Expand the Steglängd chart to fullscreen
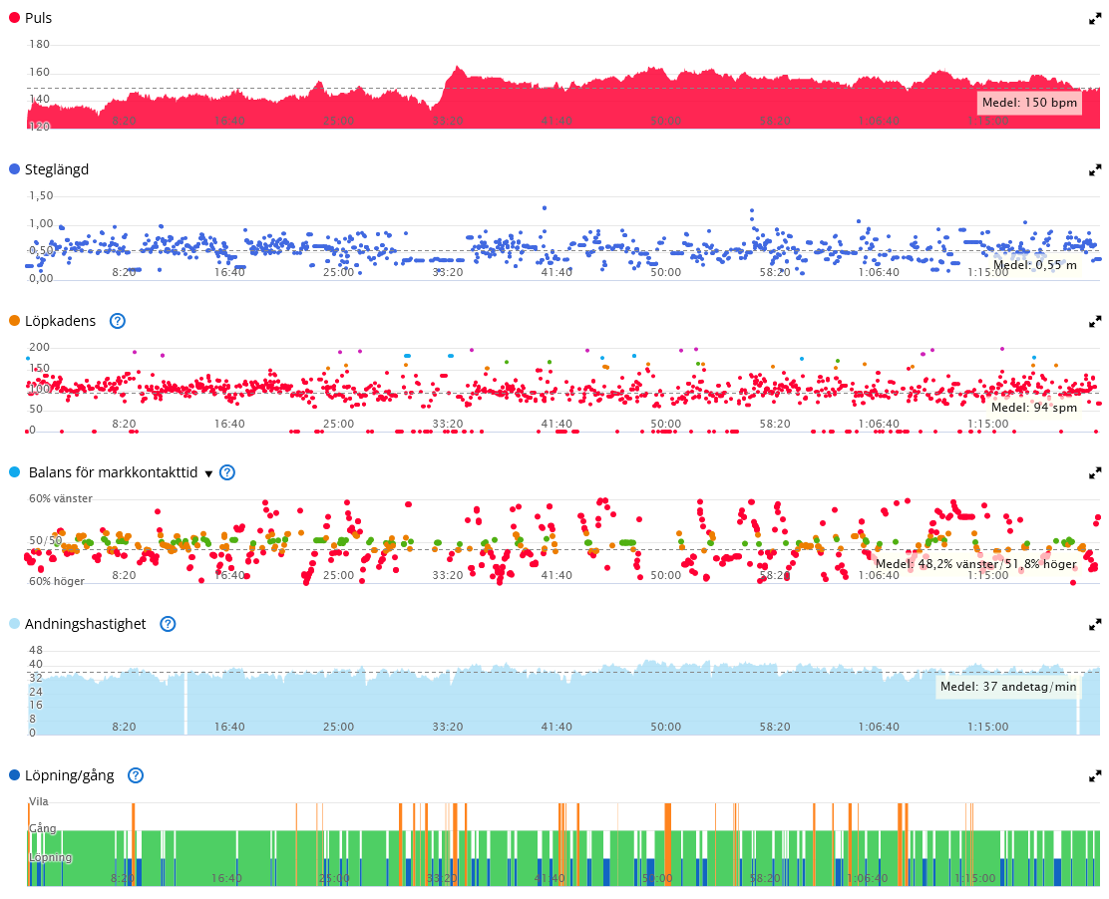The width and height of the screenshot is (1109, 899). point(1095,170)
